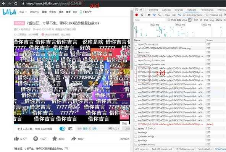226x152 pixels.
Task: Go back using the browser back arrow
Action: (x=3, y=3)
